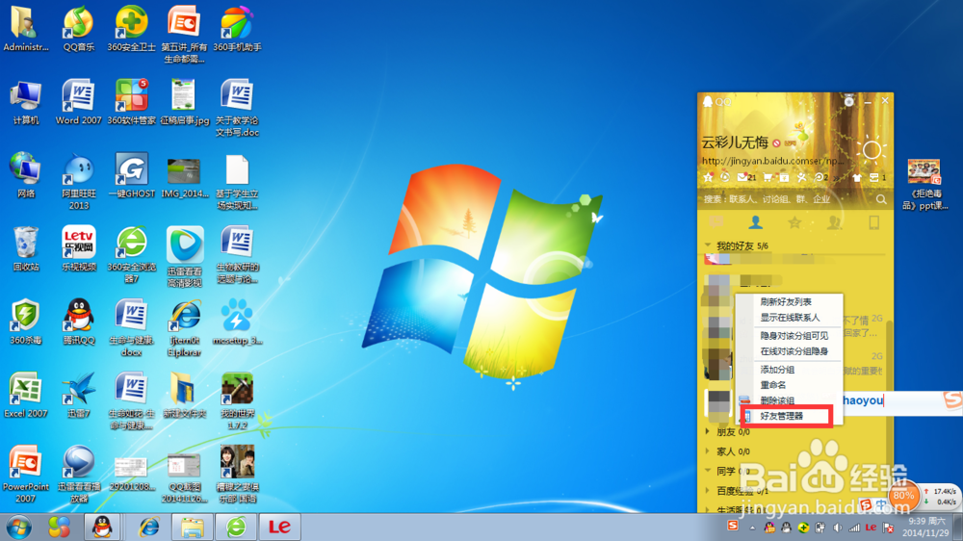Click the nickname 云彩儿无悔
The width and height of the screenshot is (963, 541).
tap(735, 142)
